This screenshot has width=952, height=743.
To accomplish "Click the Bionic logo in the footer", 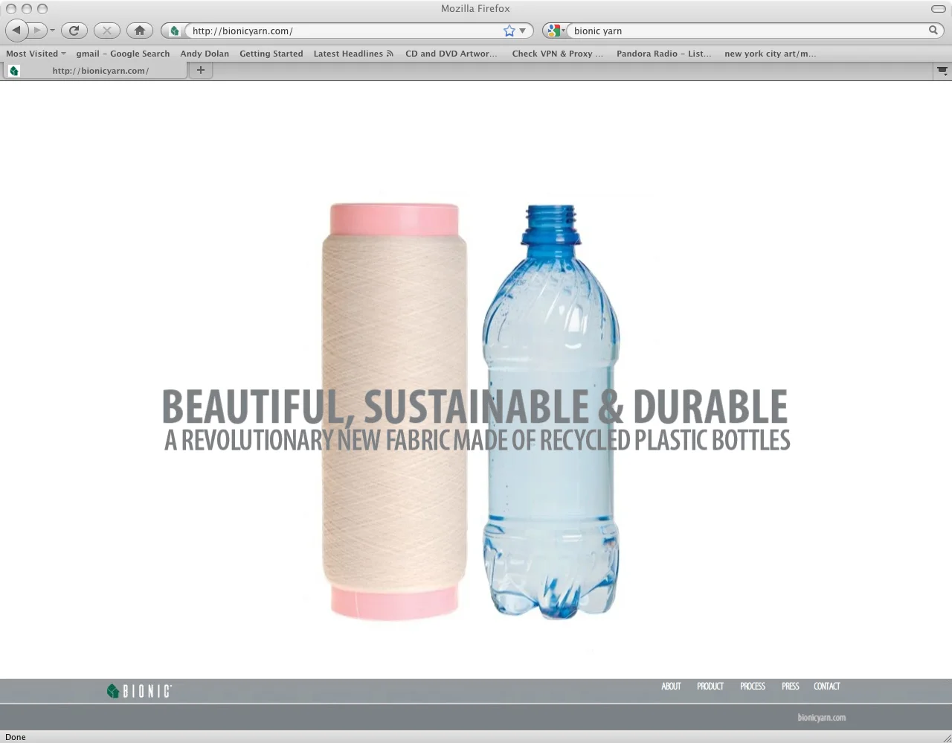I will click(x=139, y=691).
